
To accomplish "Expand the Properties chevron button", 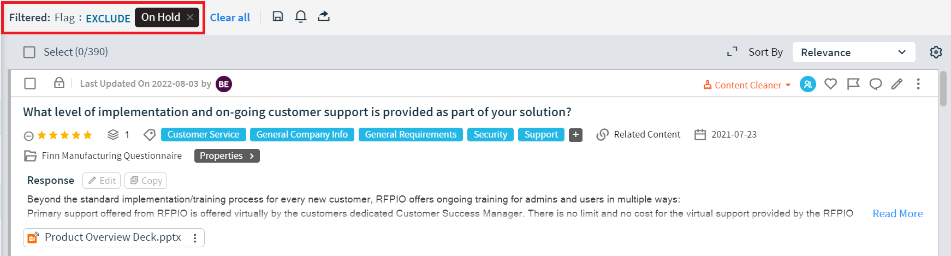I will click(x=227, y=156).
